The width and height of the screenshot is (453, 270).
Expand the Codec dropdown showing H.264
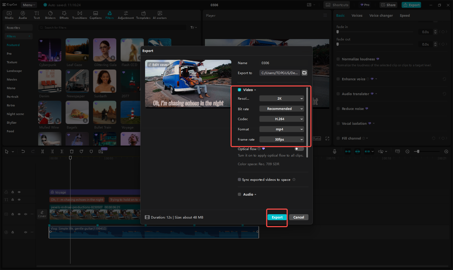282,119
